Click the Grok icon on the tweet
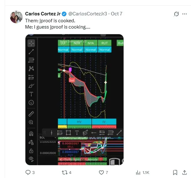Viewport: 191px width, 178px height. tap(176, 14)
